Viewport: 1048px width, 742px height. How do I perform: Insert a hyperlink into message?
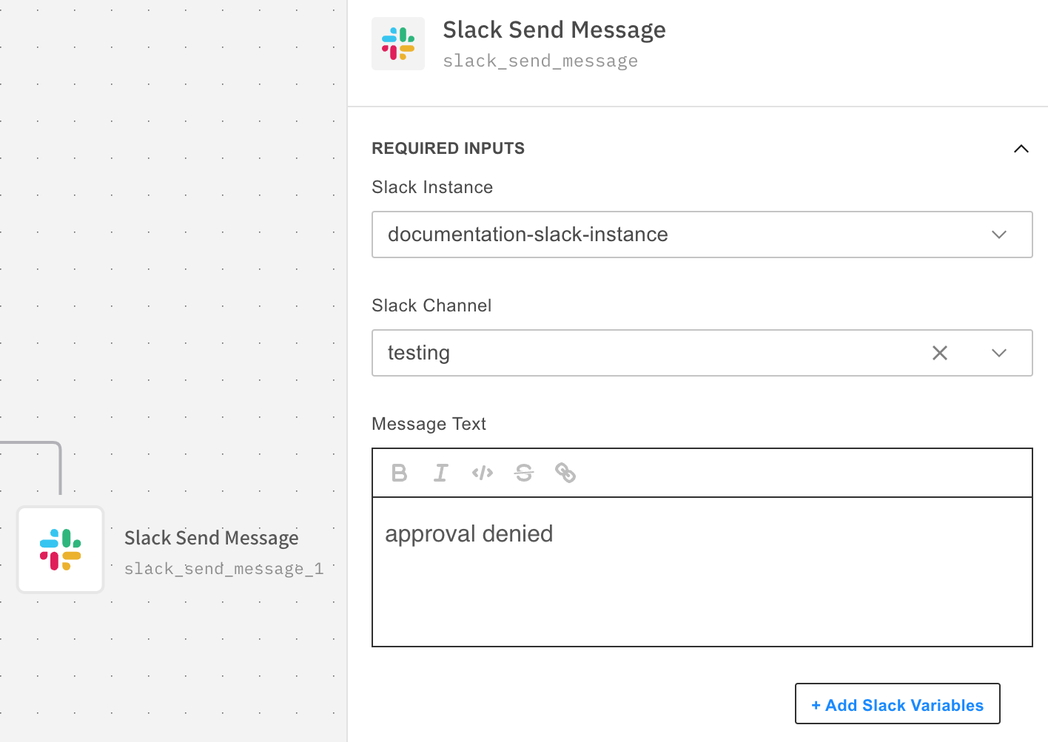565,473
